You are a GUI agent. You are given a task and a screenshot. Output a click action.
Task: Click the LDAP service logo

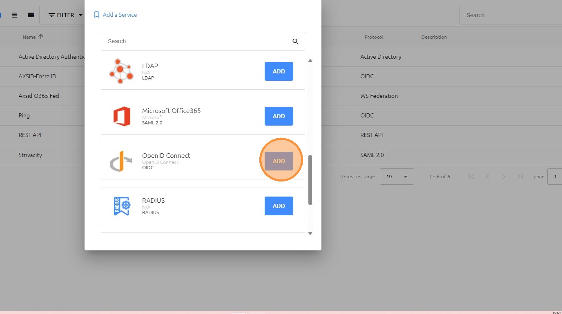(121, 71)
